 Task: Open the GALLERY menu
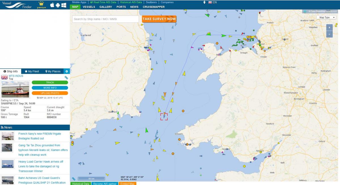click(x=106, y=7)
